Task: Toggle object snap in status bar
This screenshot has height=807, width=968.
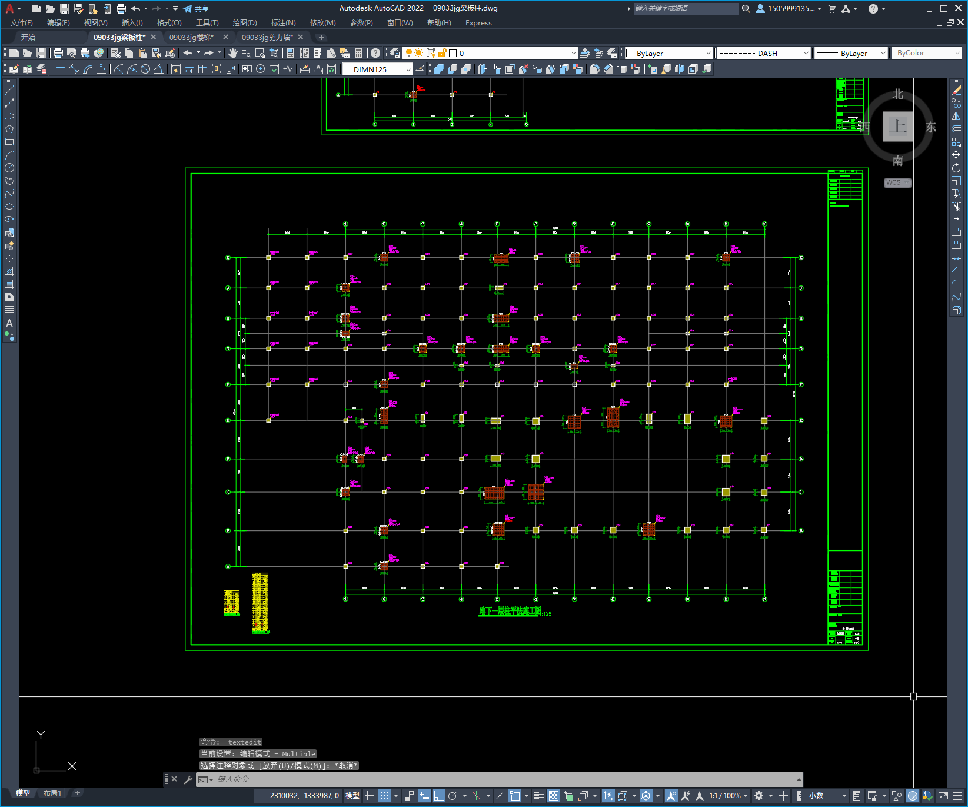Action: click(x=515, y=796)
